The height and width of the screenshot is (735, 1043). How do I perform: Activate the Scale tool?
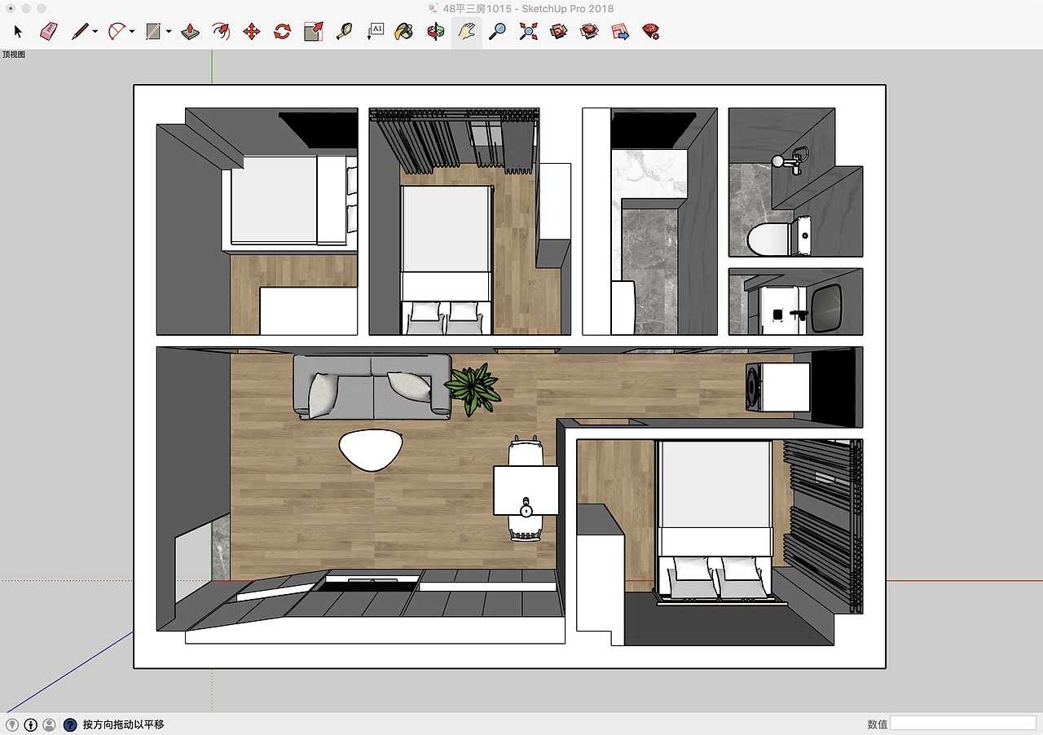point(314,32)
